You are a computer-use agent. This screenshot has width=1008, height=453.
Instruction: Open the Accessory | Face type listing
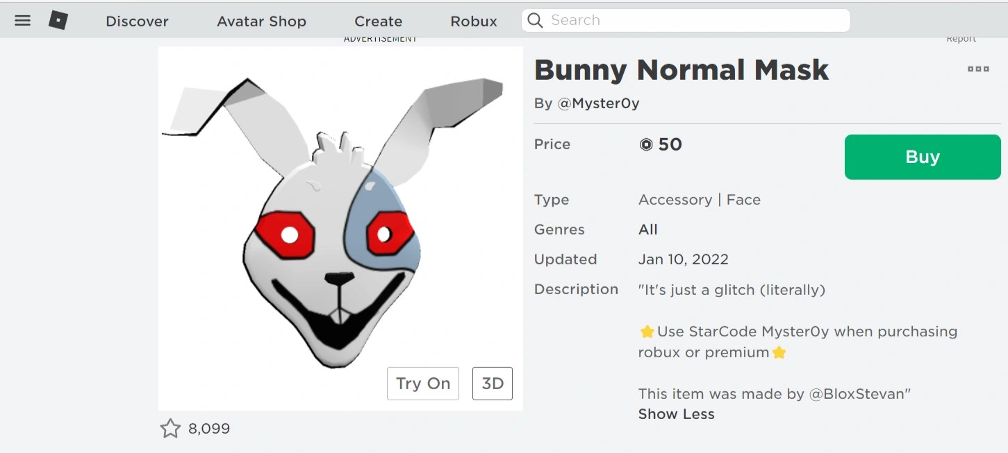[700, 199]
